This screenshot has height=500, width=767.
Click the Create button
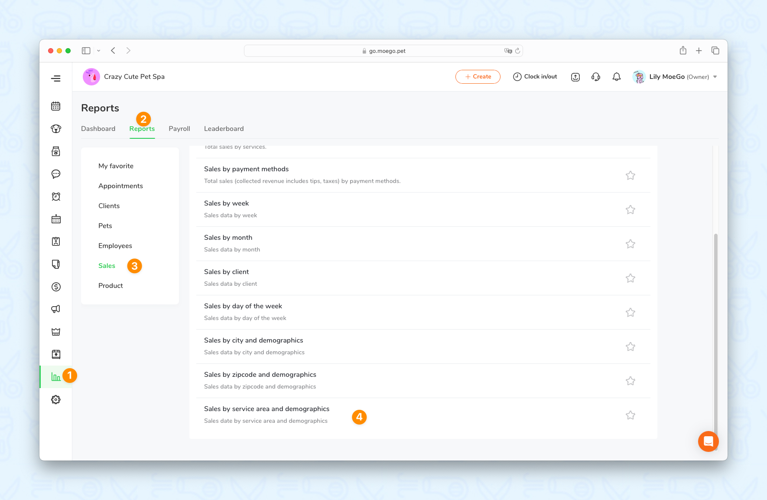pyautogui.click(x=478, y=77)
